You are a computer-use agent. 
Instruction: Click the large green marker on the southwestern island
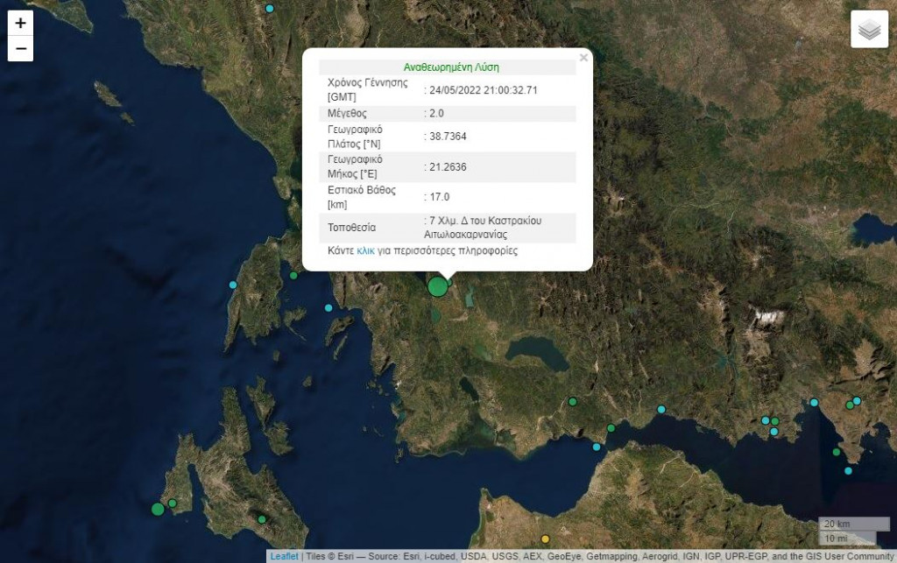pos(158,509)
